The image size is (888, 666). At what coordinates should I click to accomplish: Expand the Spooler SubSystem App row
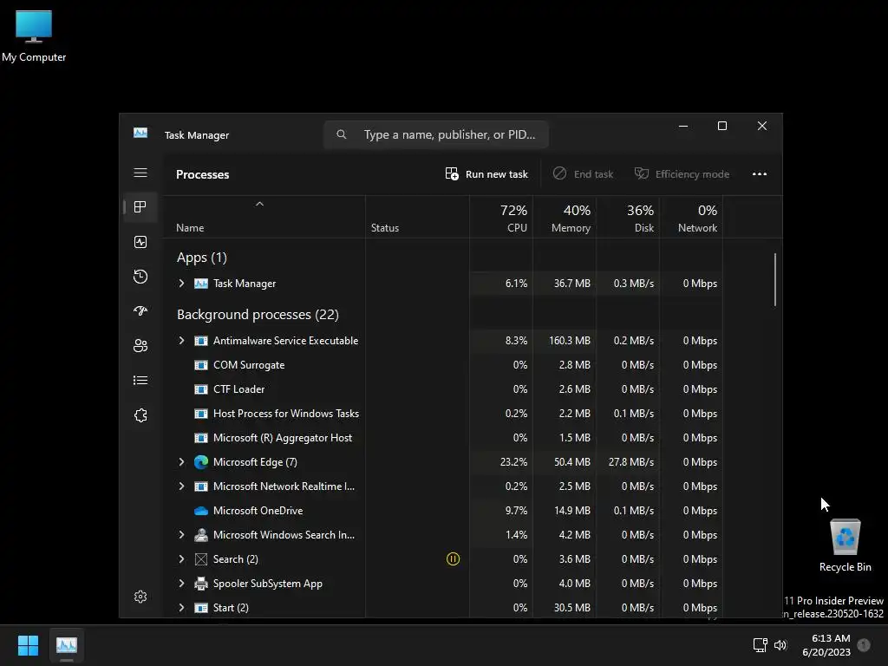(x=181, y=584)
